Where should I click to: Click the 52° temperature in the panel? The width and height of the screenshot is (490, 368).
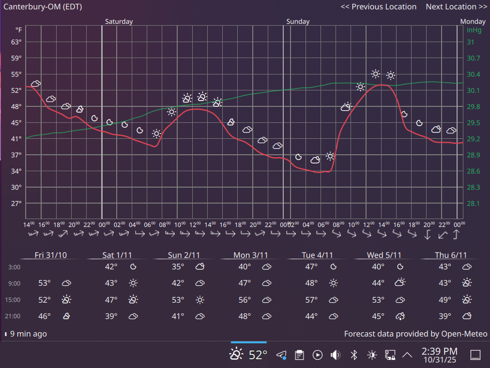pyautogui.click(x=258, y=355)
